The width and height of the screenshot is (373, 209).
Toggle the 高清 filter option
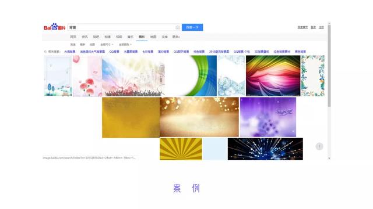click(x=73, y=45)
